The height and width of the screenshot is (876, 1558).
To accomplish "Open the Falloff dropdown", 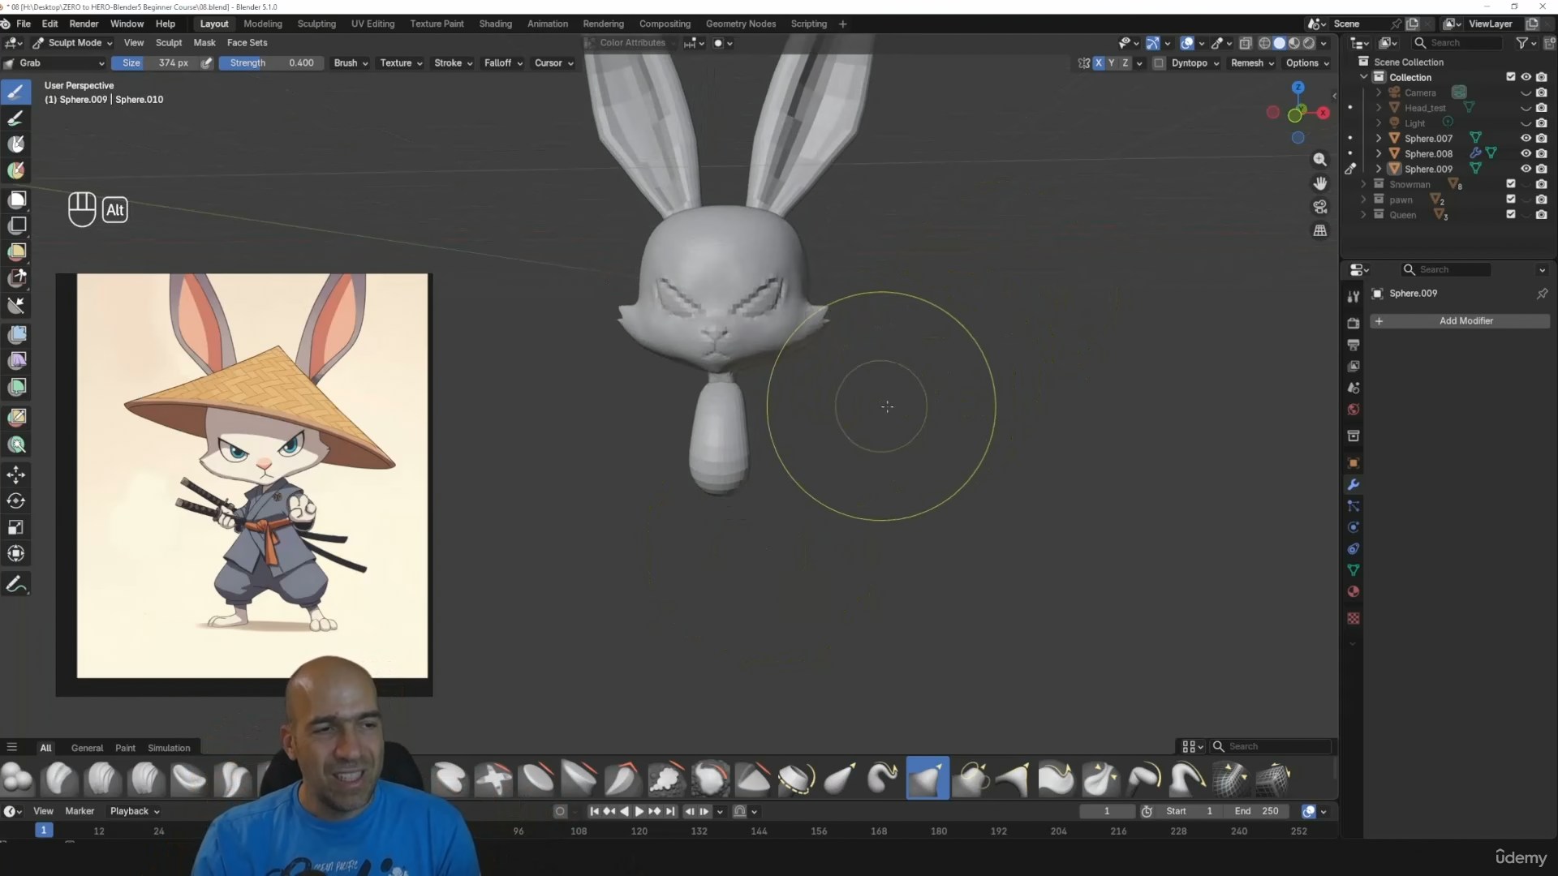I will (503, 63).
